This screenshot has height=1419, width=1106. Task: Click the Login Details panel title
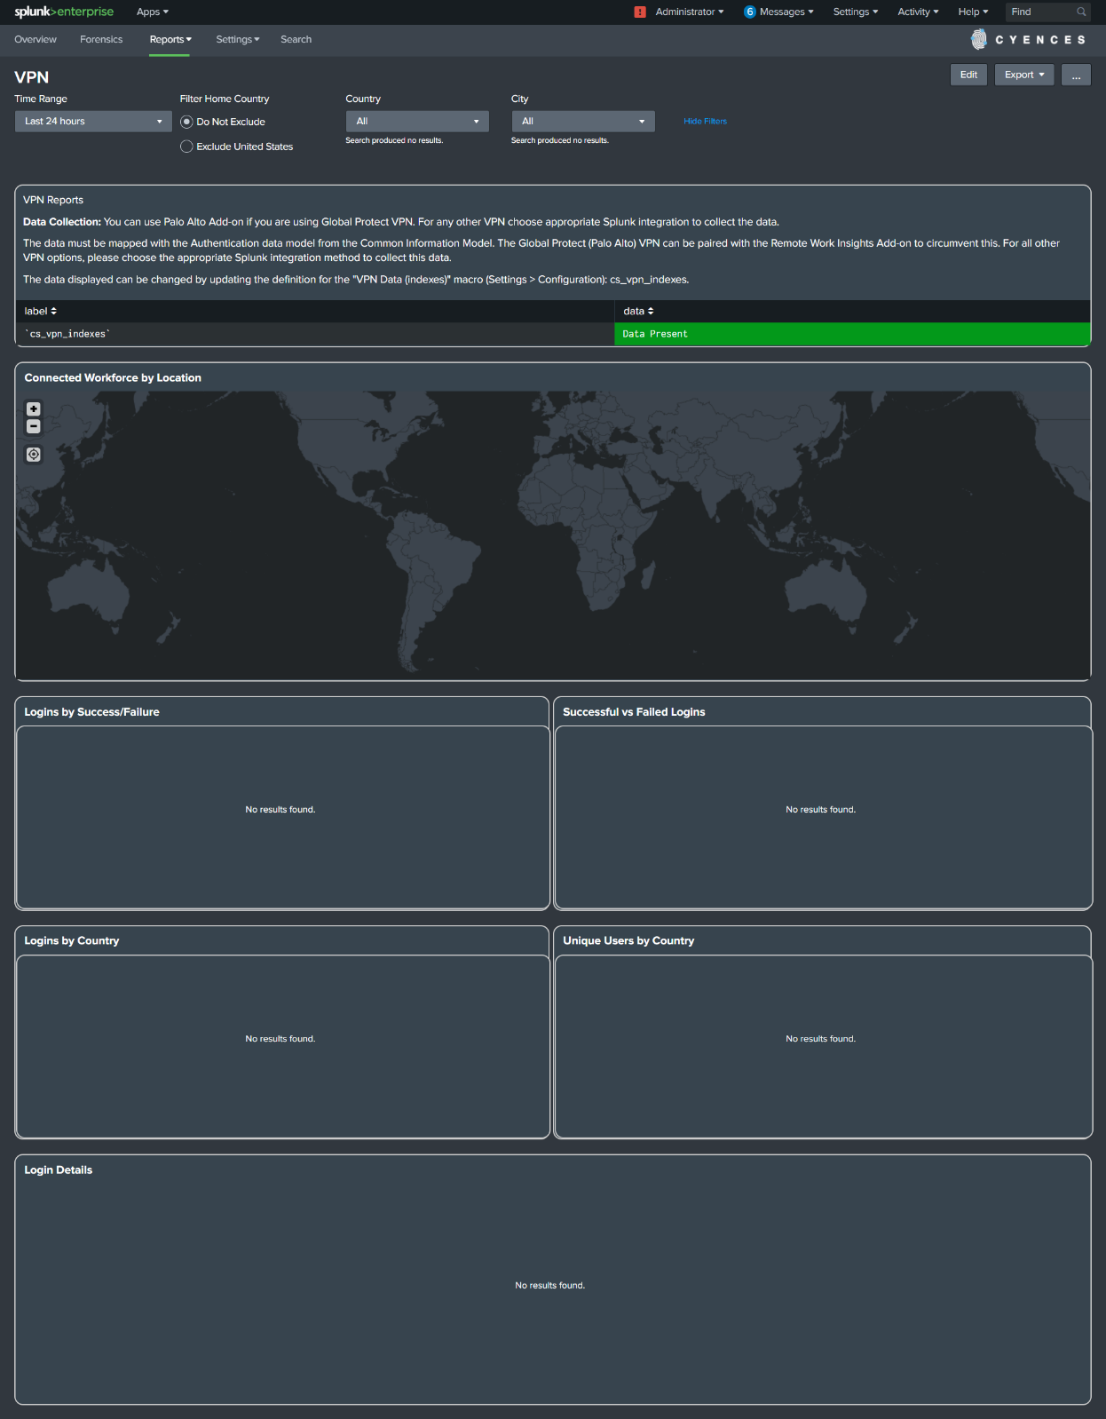(58, 1169)
